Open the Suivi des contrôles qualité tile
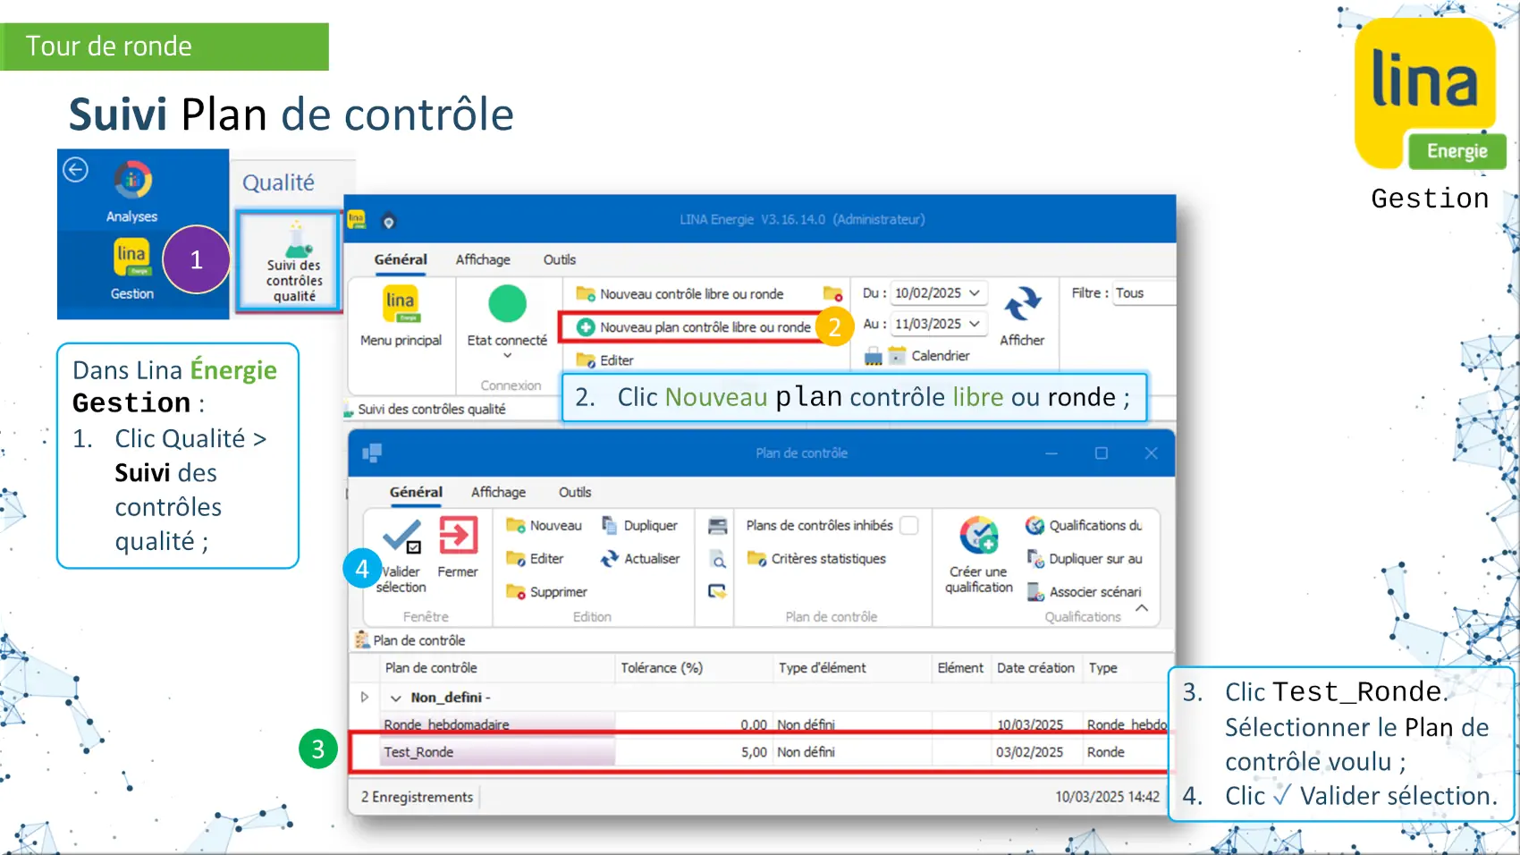Screen dimensions: 1520x855 (288, 261)
